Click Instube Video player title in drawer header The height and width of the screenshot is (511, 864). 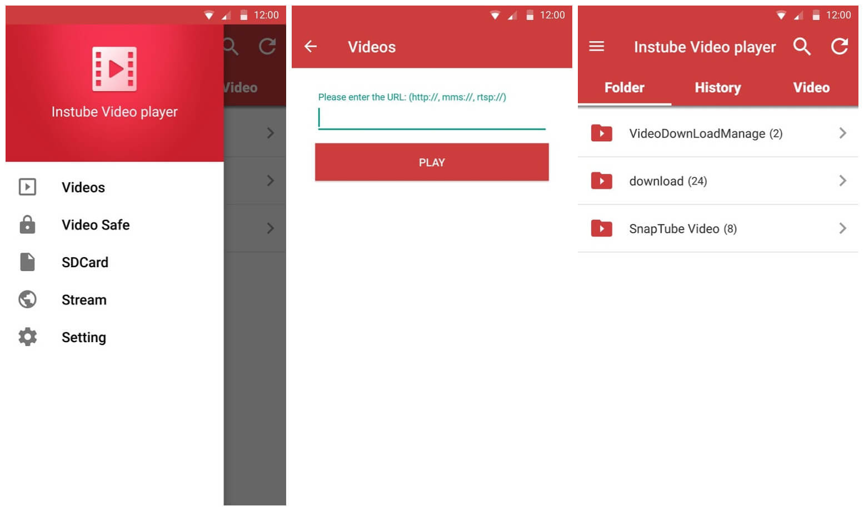click(114, 112)
